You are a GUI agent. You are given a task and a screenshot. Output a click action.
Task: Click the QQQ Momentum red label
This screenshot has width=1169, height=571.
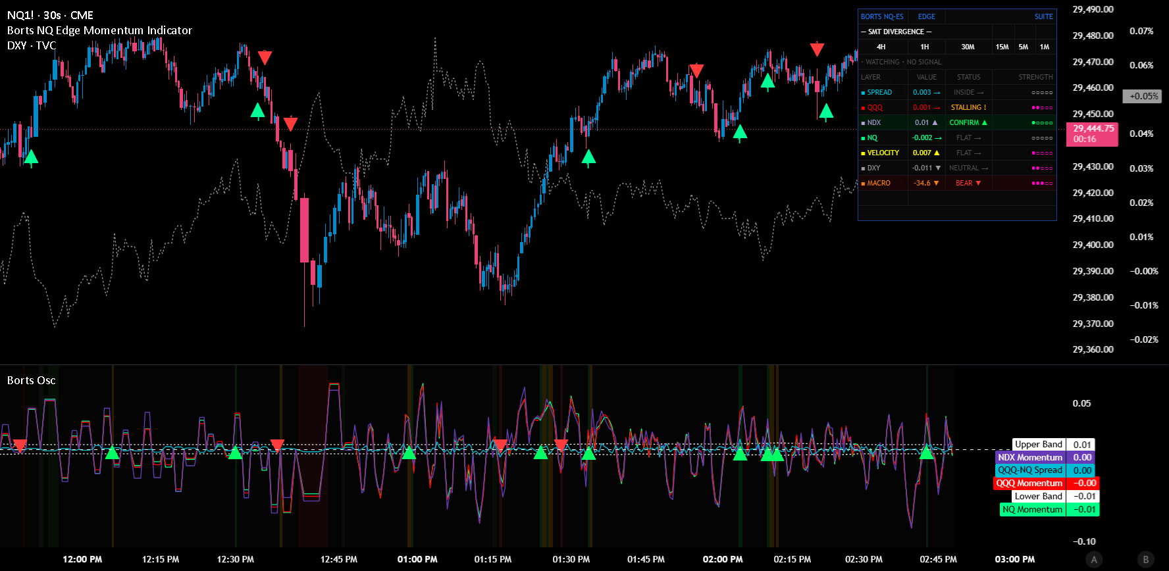[1046, 483]
